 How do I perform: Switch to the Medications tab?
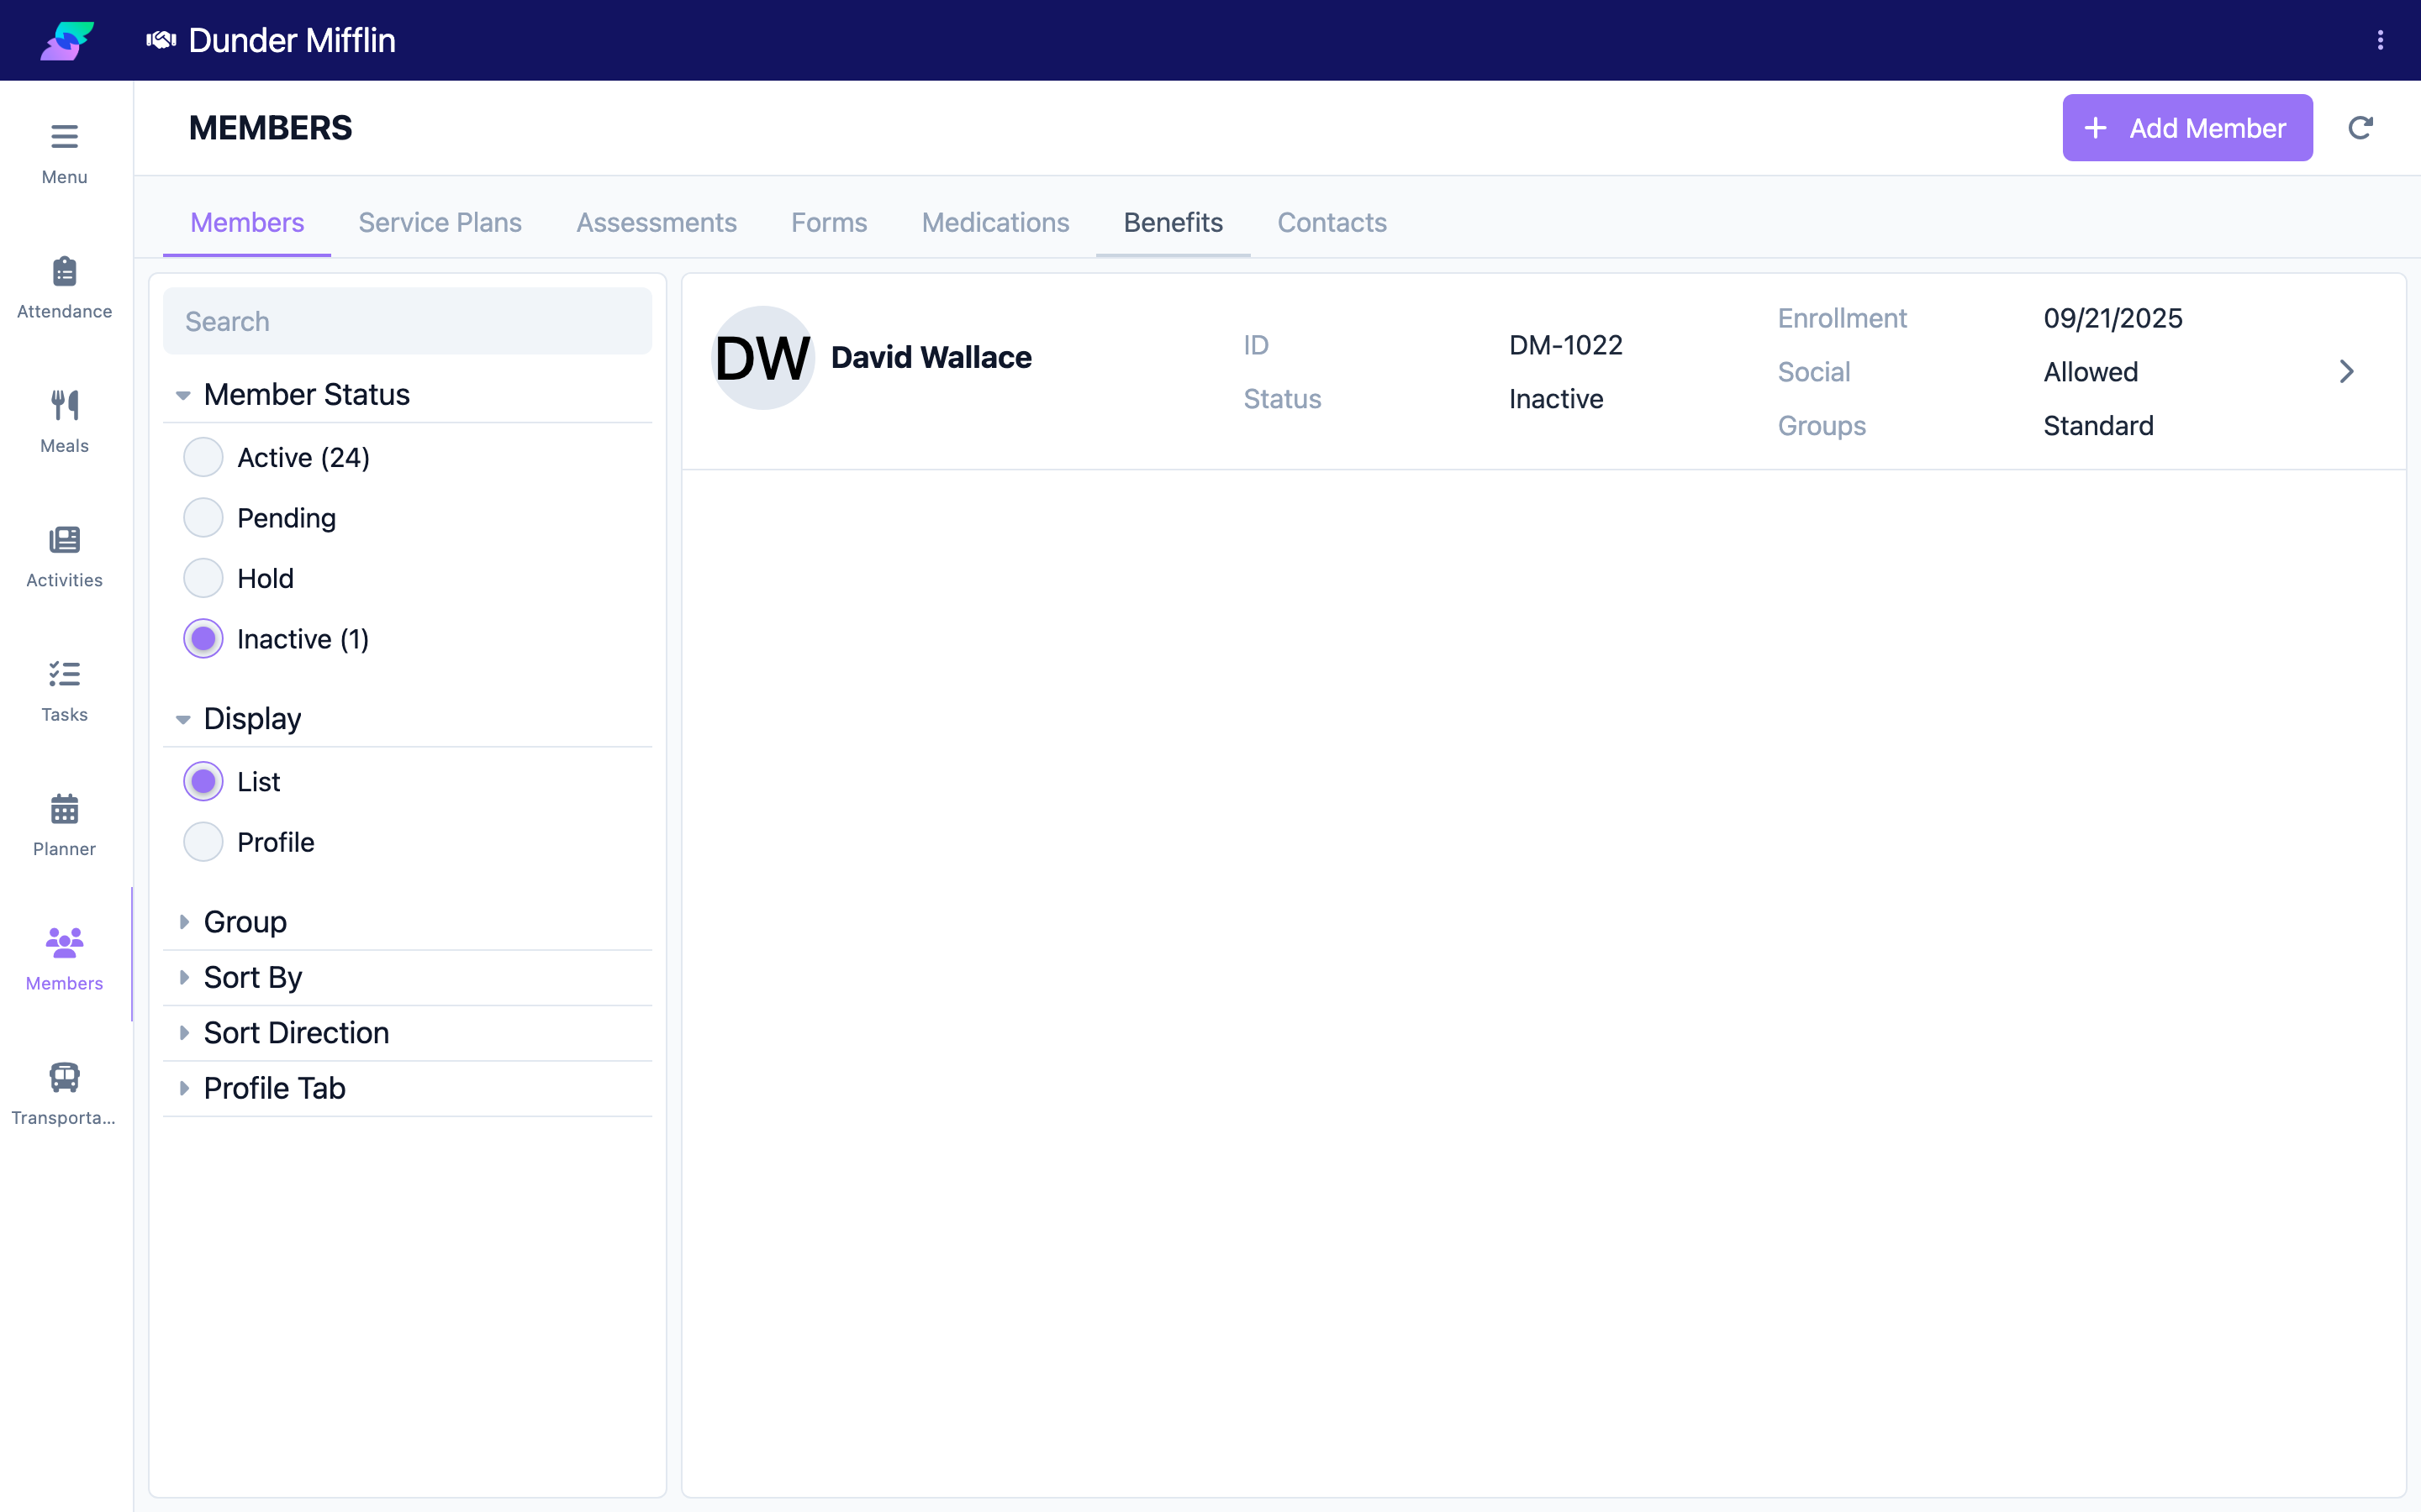995,222
